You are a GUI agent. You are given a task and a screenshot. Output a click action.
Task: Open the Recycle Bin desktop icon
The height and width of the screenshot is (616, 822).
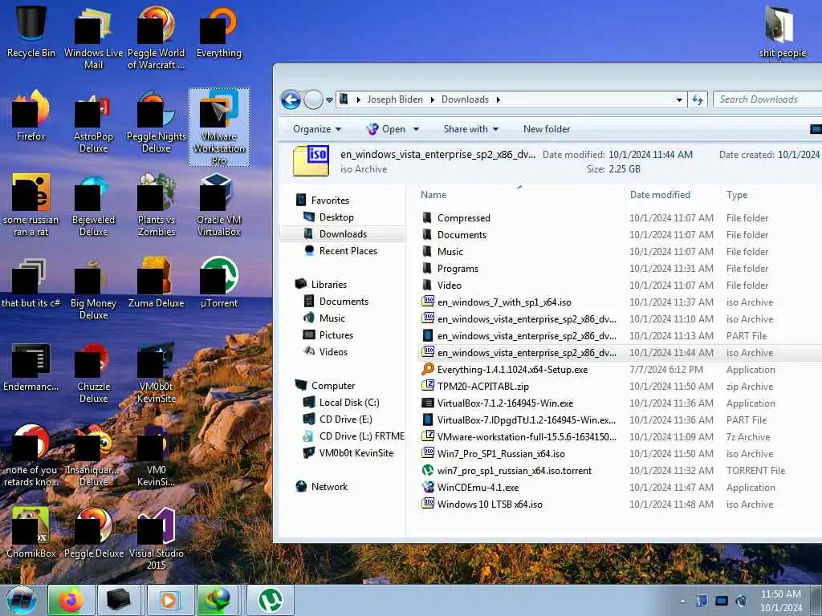(x=31, y=31)
